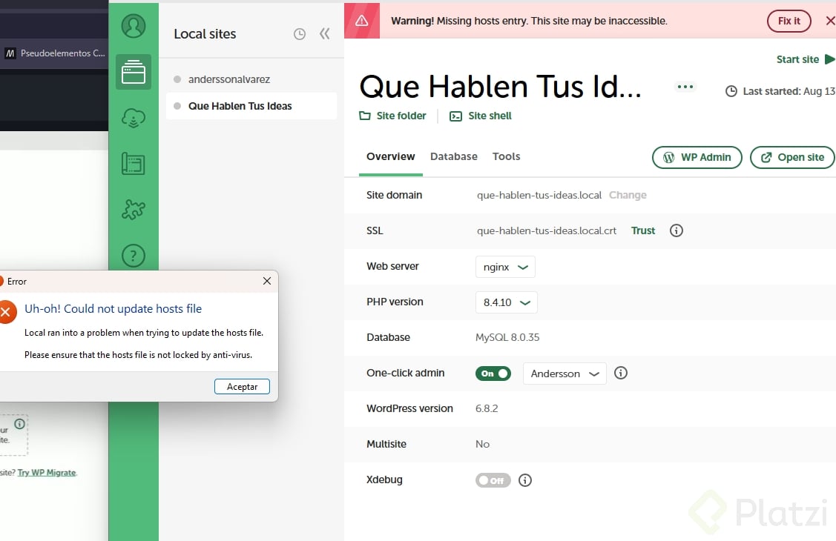Open the Cloud backups icon in sidebar
The height and width of the screenshot is (541, 836).
point(134,118)
